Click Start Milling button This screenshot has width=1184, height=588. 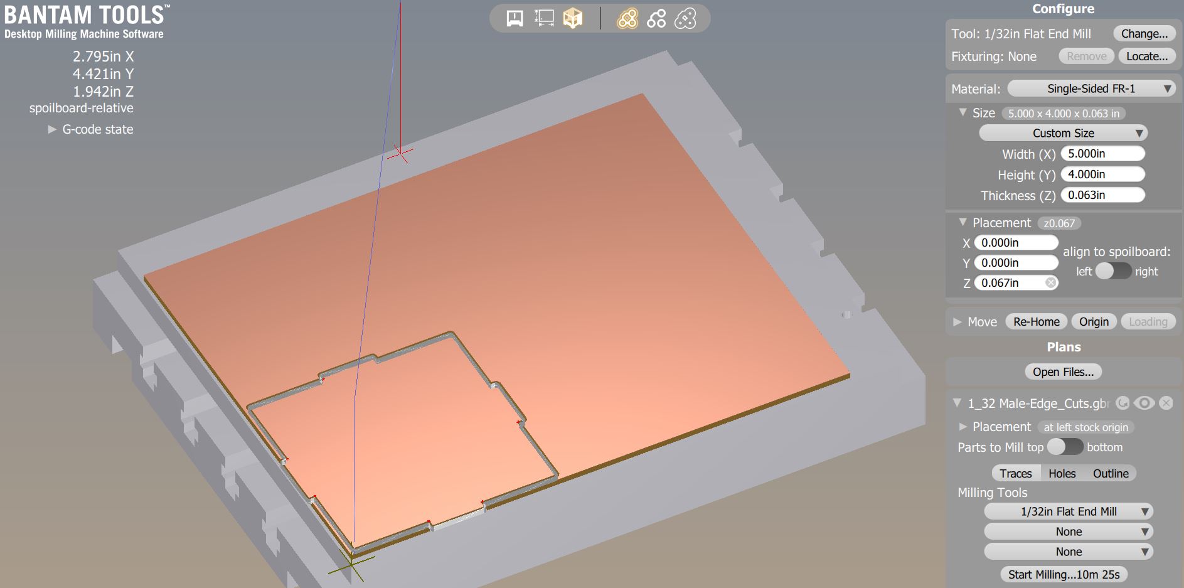tap(1064, 574)
